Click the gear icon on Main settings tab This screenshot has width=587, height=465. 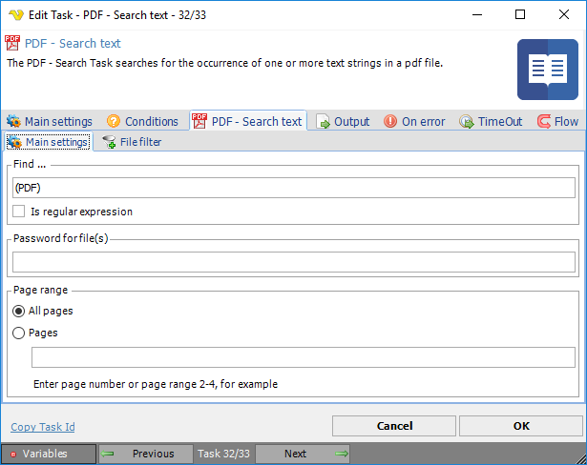(13, 122)
